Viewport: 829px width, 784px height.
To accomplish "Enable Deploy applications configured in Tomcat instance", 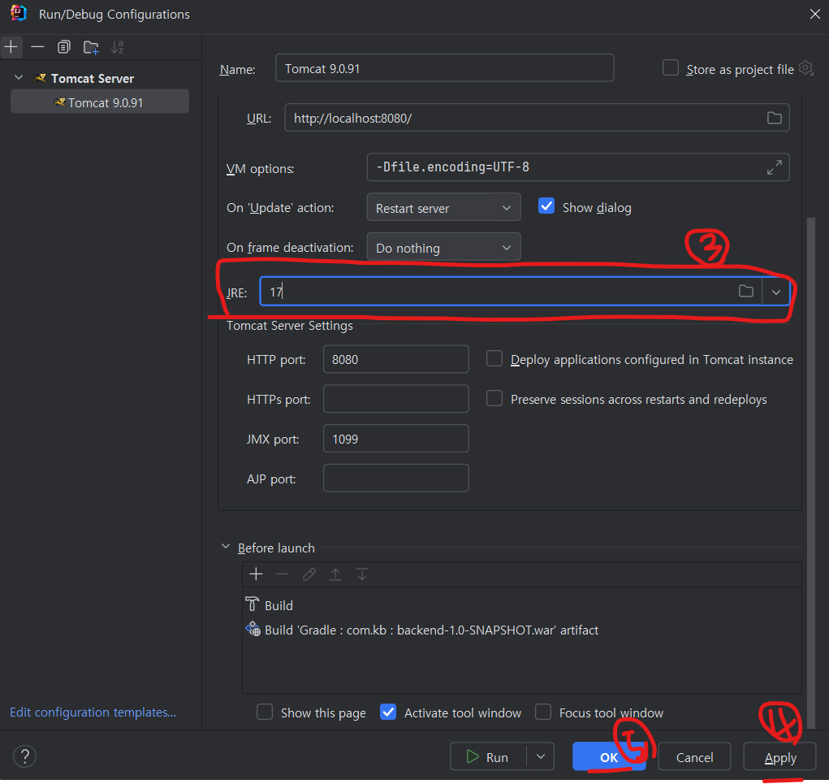I will [494, 358].
